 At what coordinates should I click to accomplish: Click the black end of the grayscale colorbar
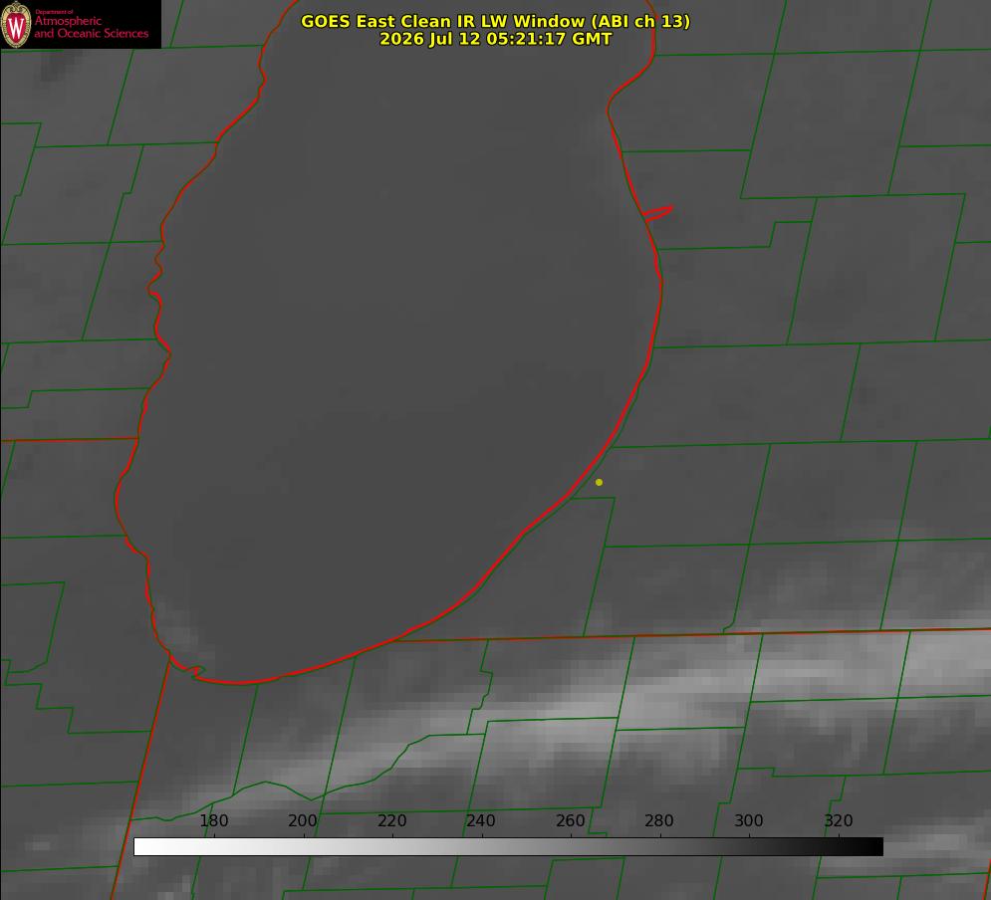874,847
